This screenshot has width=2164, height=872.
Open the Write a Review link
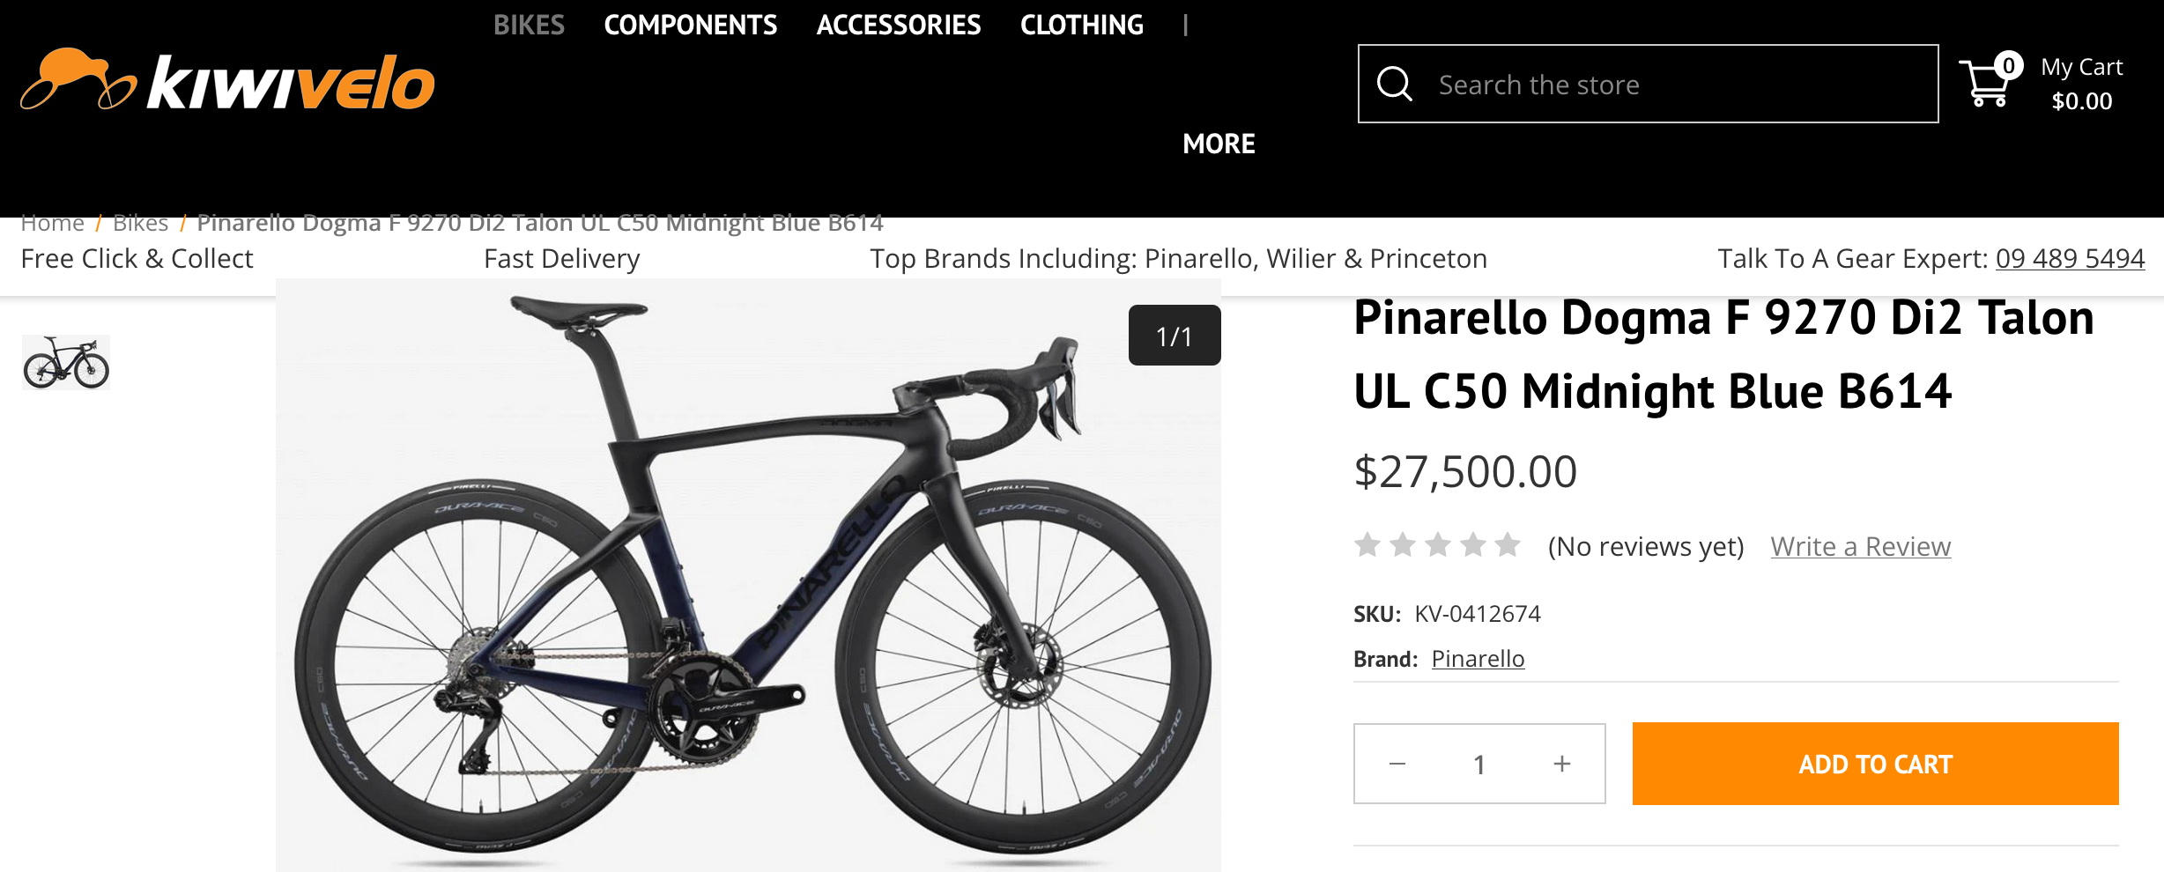click(x=1860, y=547)
